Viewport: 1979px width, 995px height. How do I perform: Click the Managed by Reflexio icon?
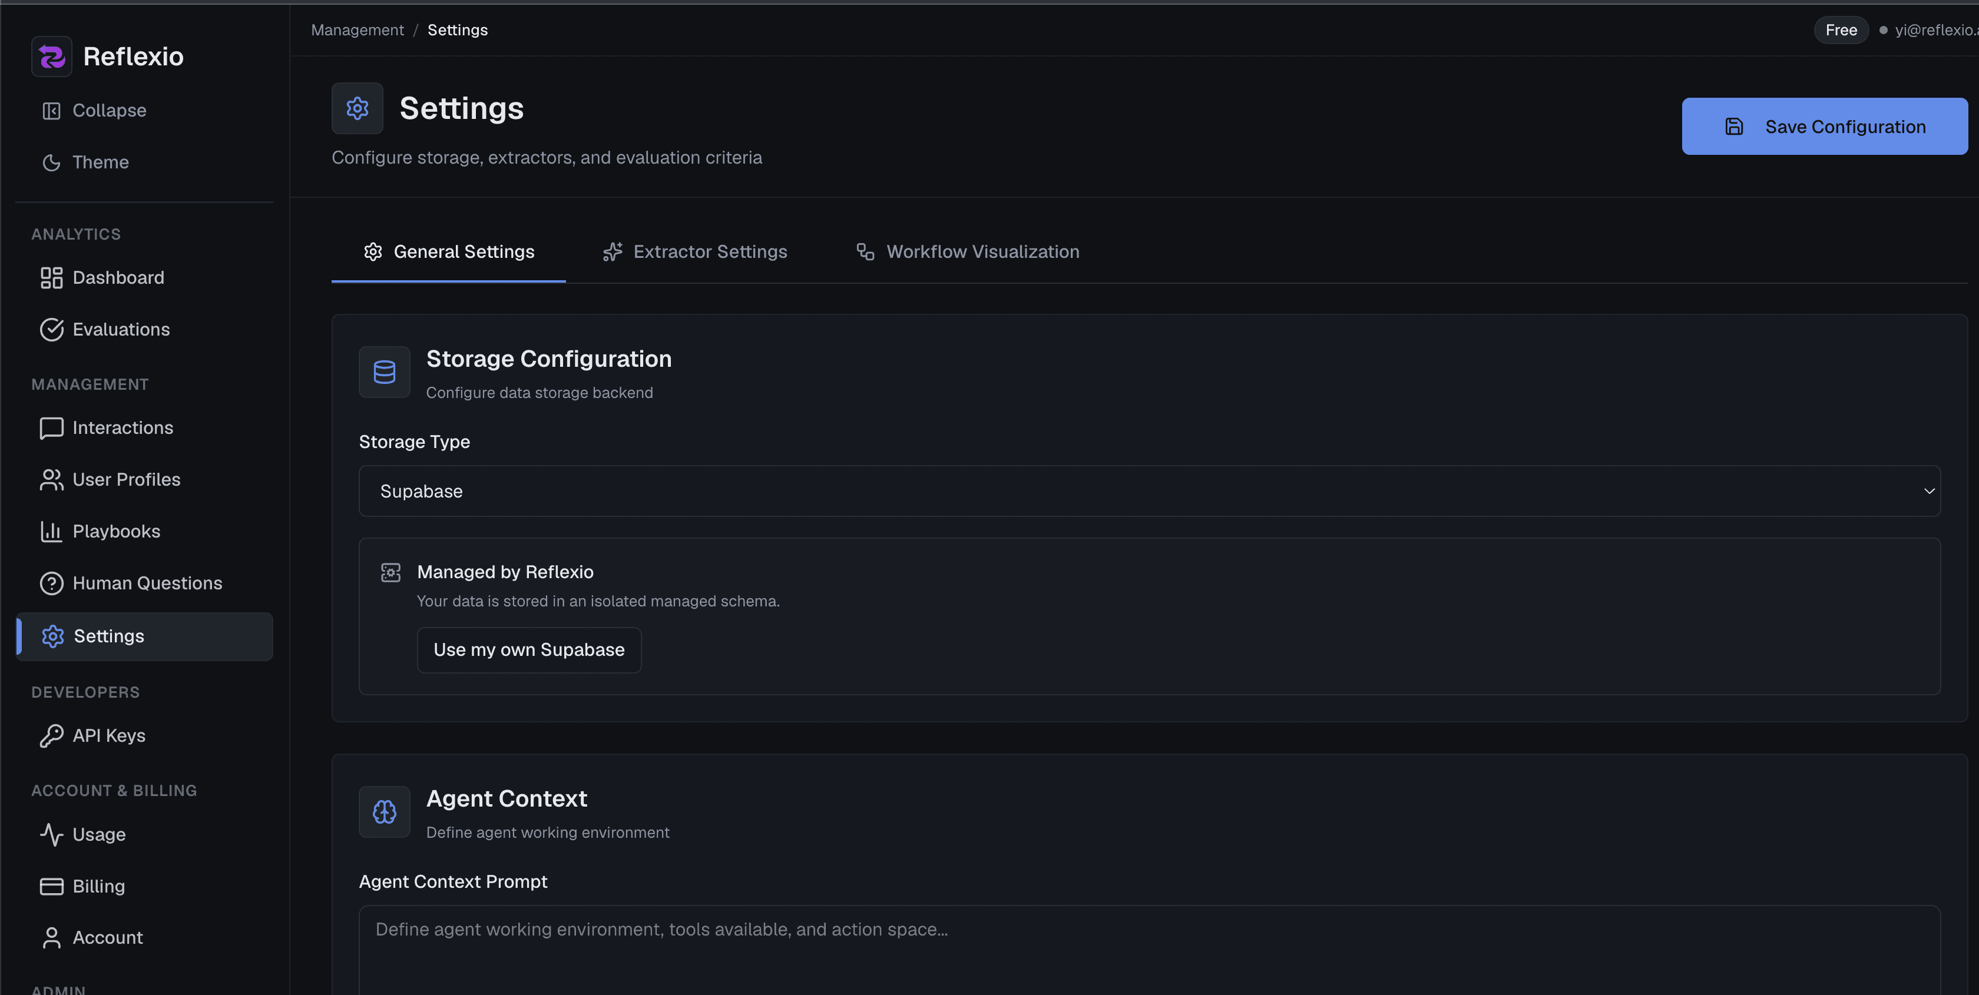tap(391, 573)
